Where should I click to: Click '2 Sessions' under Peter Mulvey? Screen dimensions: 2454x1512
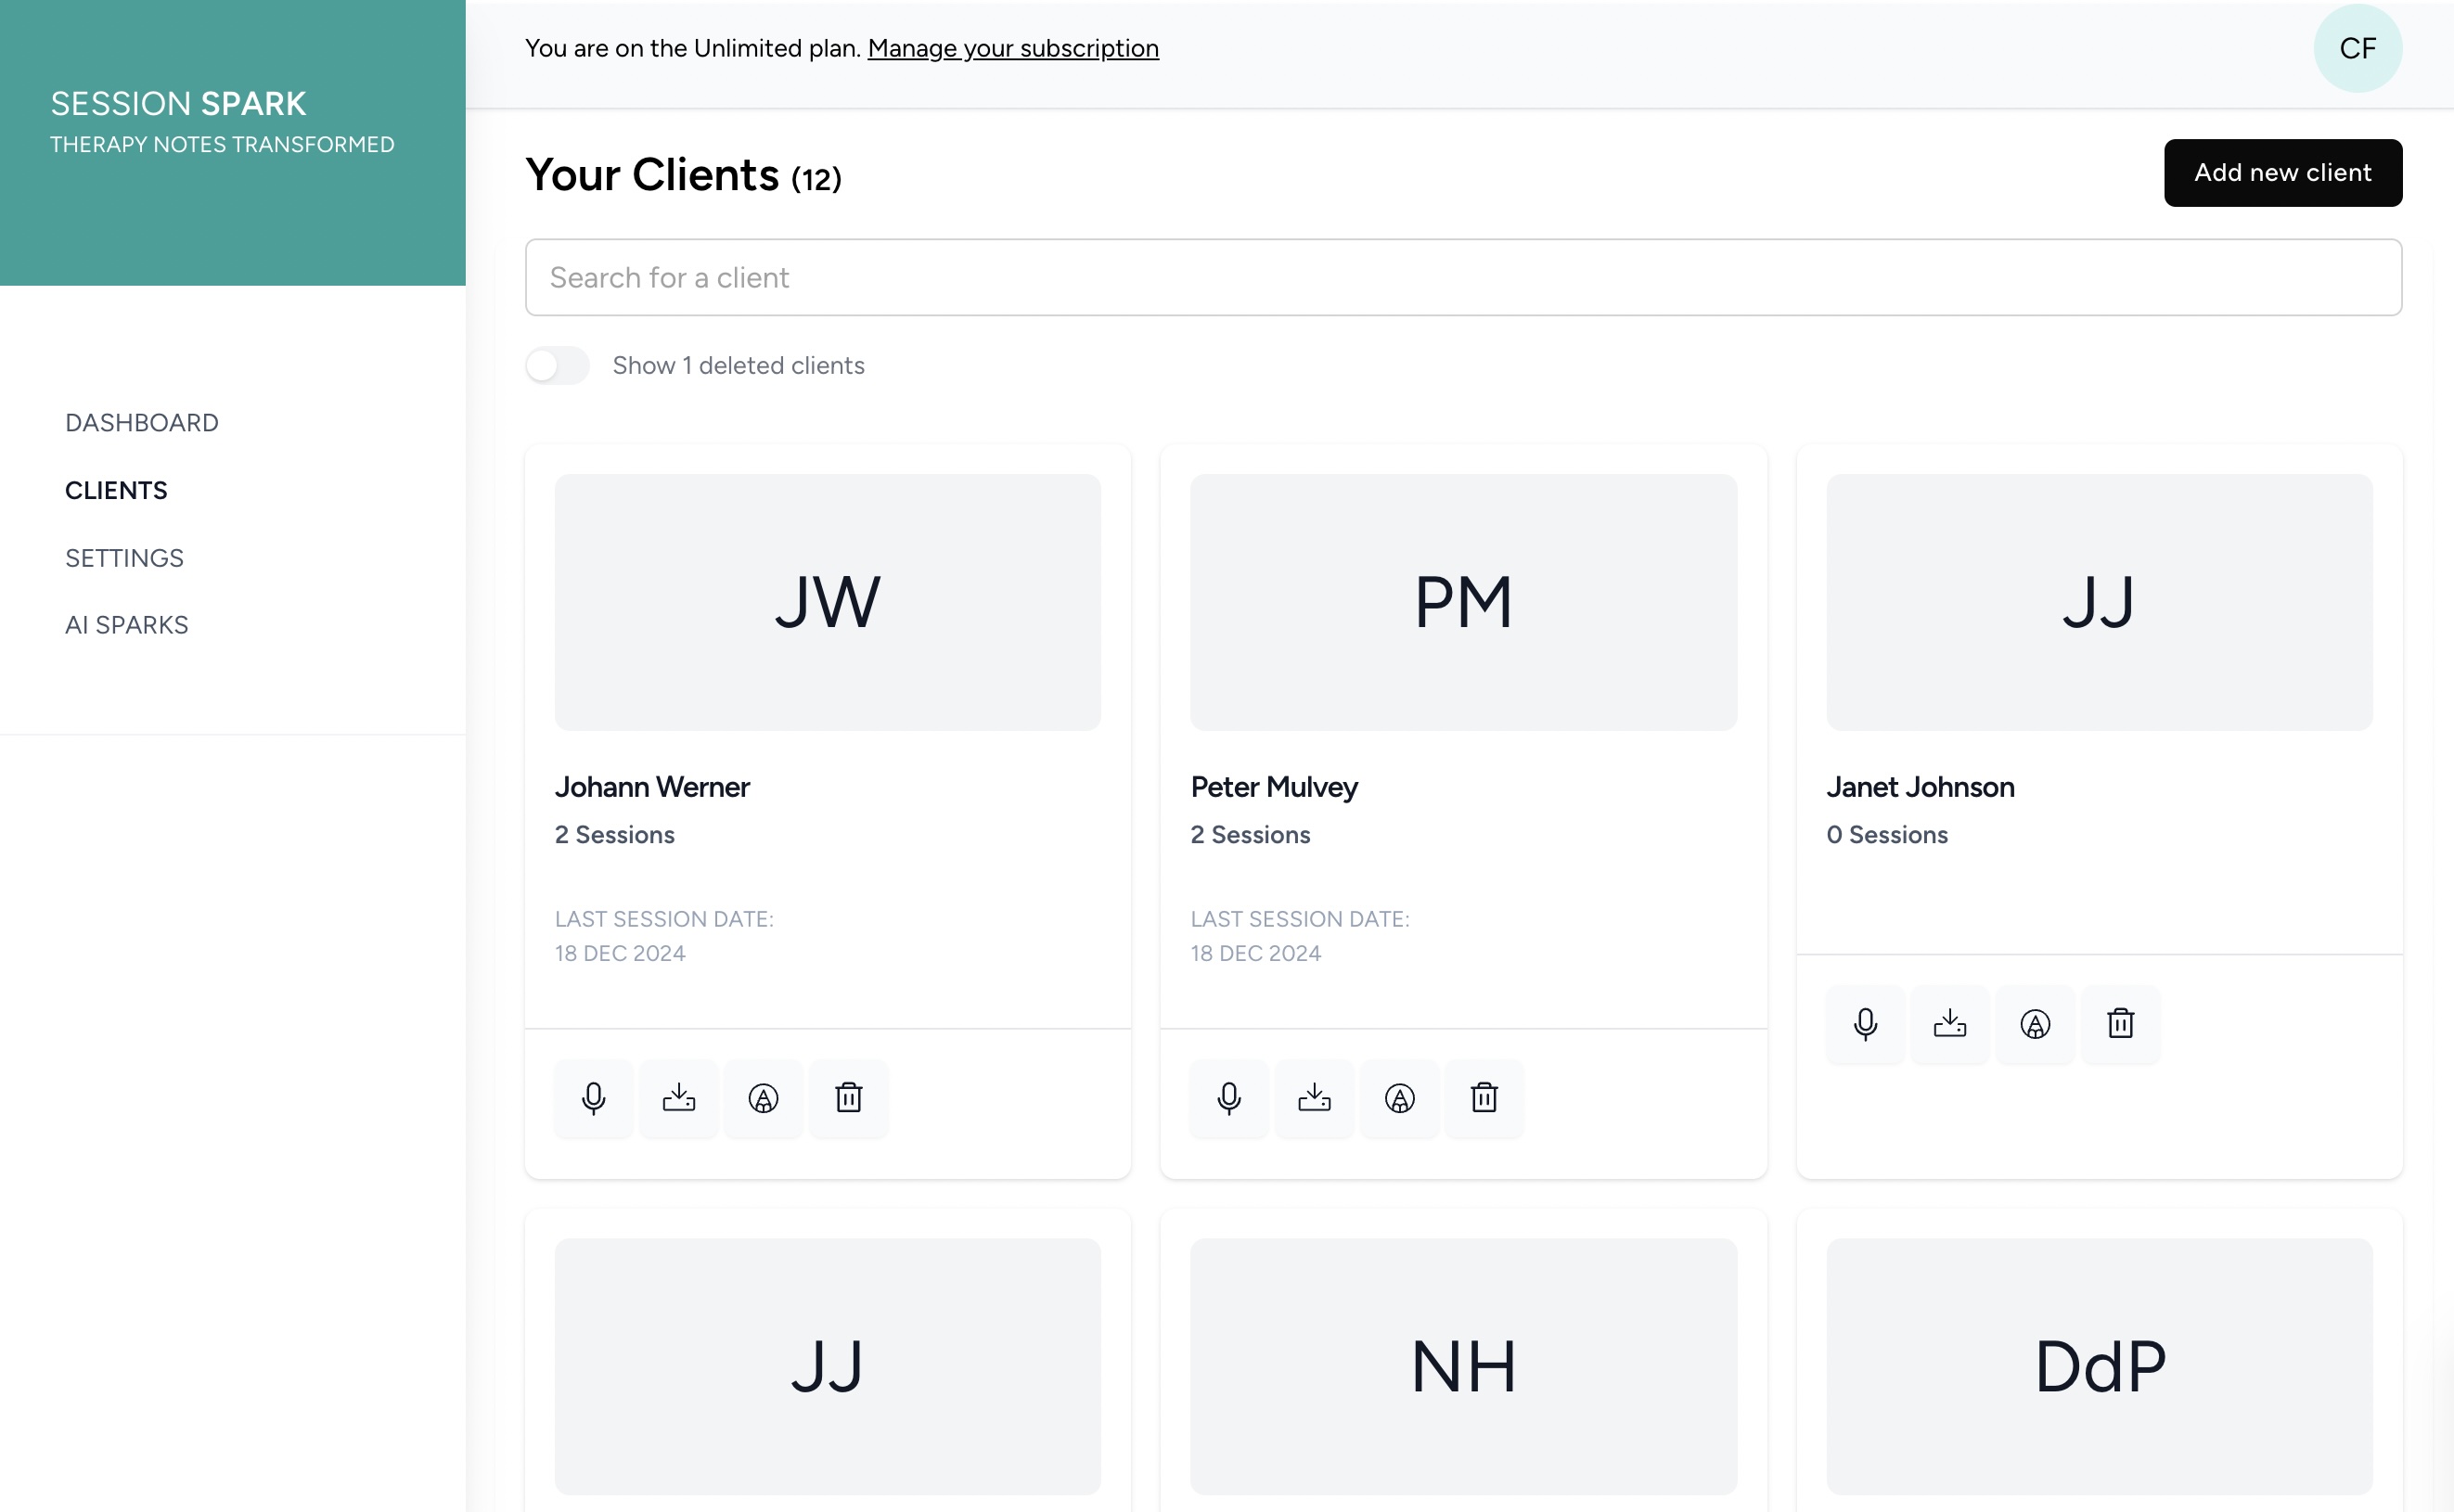coord(1250,835)
